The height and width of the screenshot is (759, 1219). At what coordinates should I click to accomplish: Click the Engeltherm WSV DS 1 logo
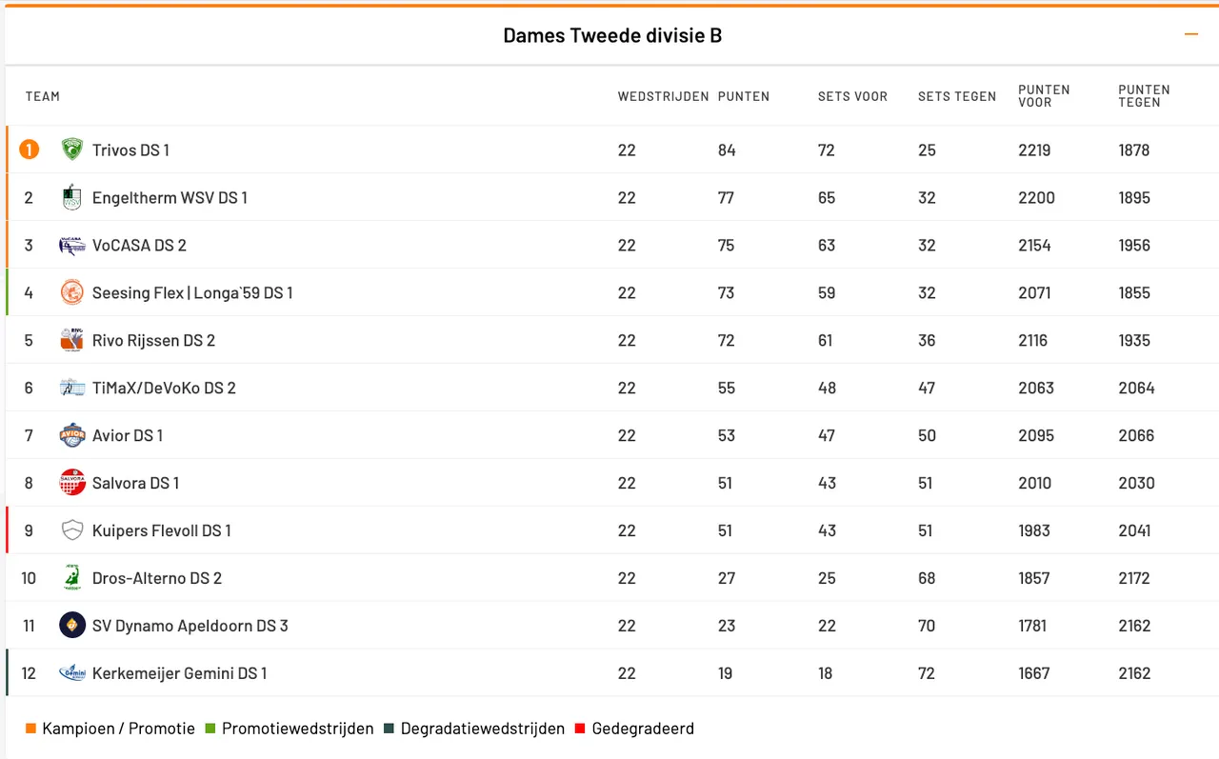coord(72,197)
